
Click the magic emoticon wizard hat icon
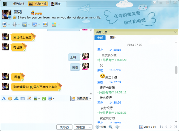click(x=16, y=98)
